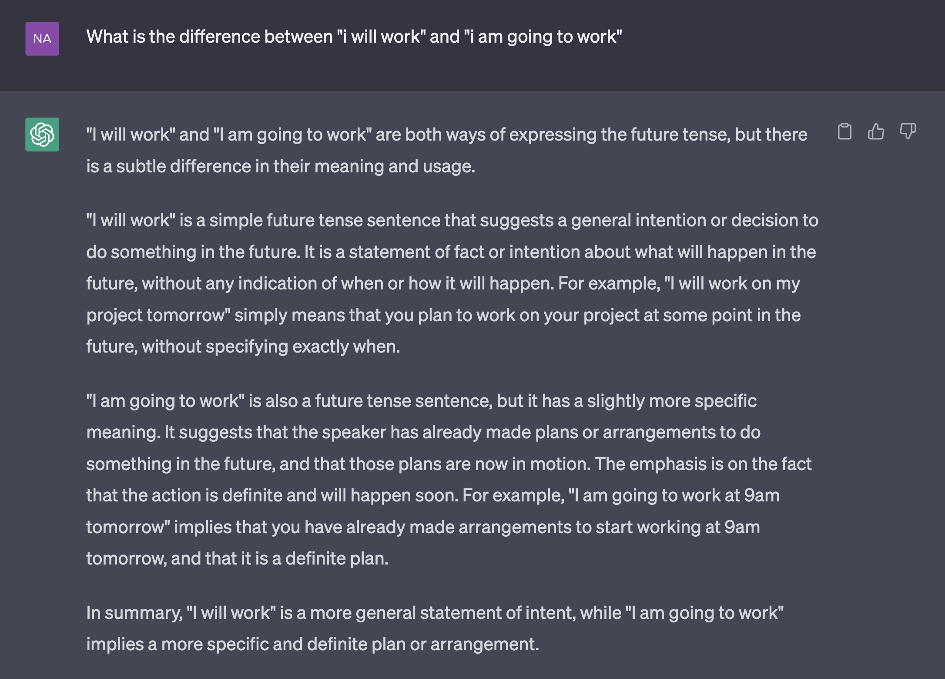This screenshot has height=679, width=945.
Task: Click the line "meaning. It suggests that the speaker"
Action: tap(423, 433)
